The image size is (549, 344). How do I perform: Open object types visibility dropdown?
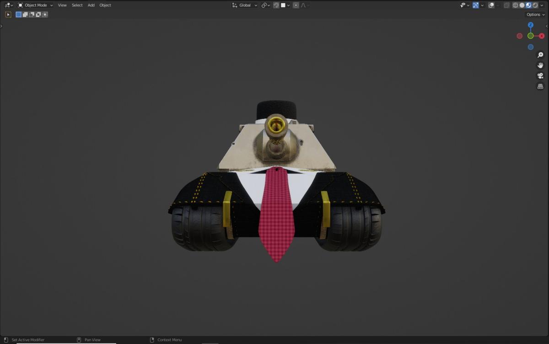click(x=465, y=5)
